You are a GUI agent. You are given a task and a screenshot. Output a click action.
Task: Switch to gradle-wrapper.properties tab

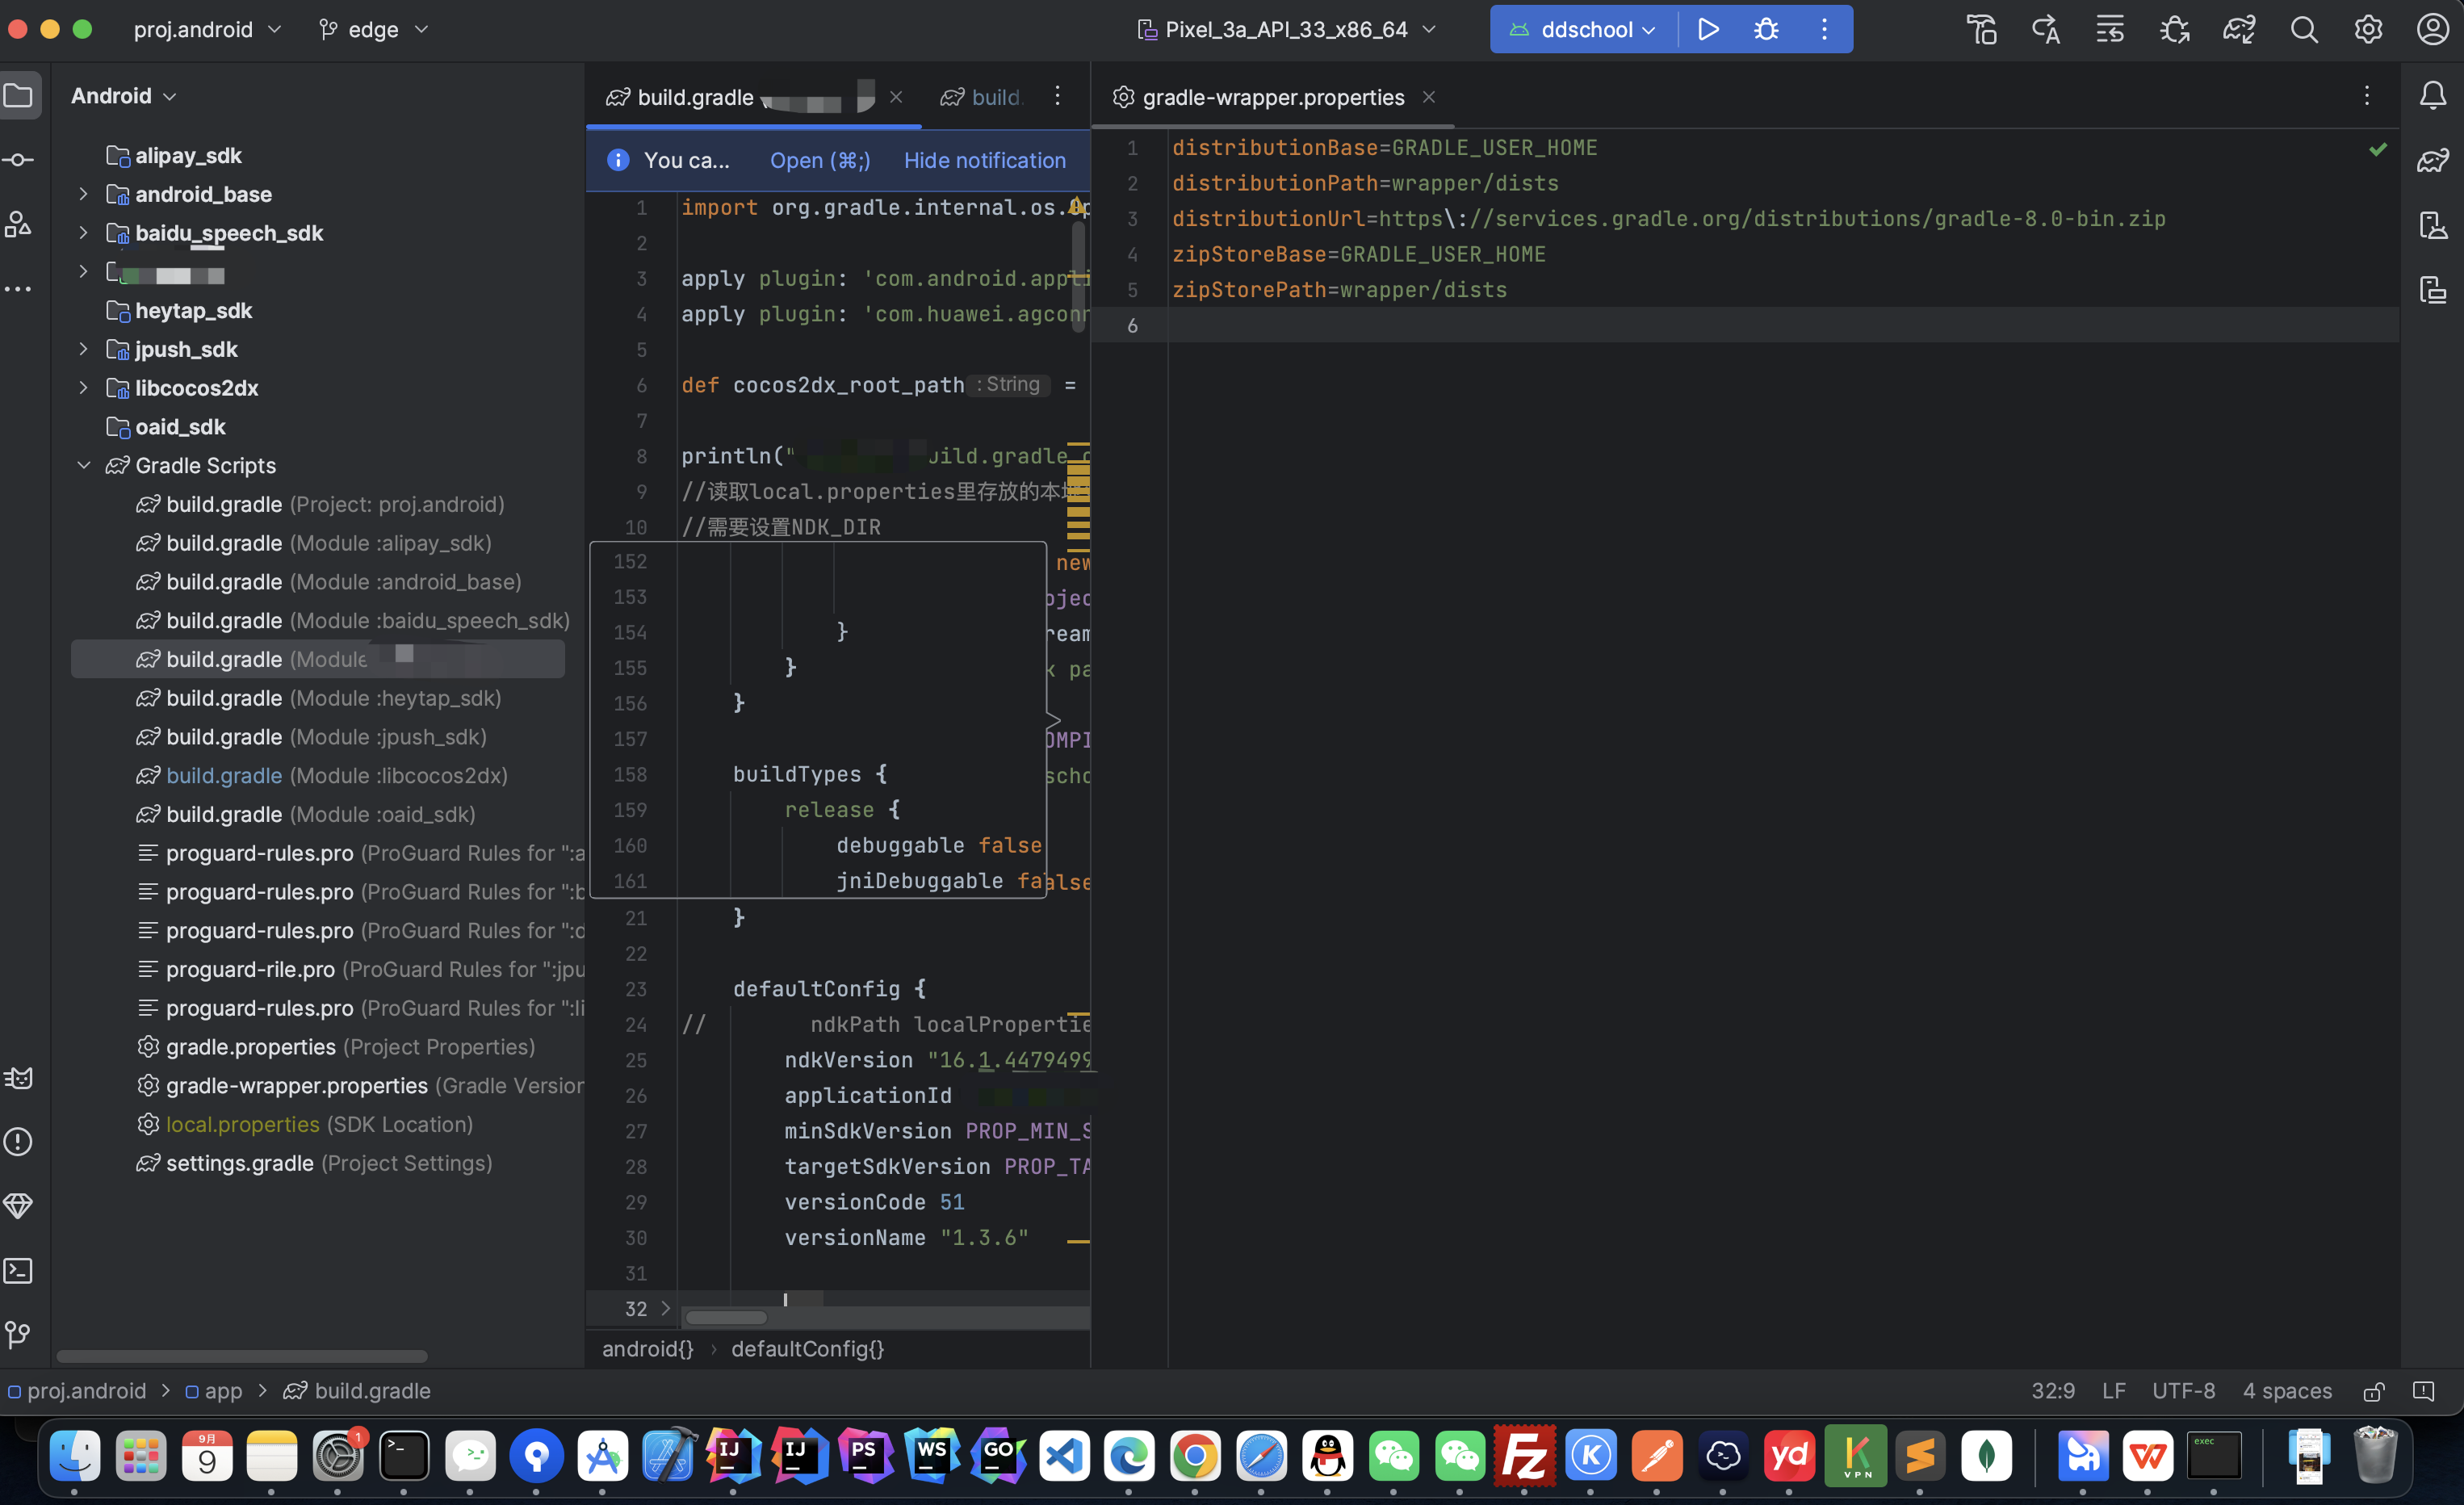(1272, 97)
